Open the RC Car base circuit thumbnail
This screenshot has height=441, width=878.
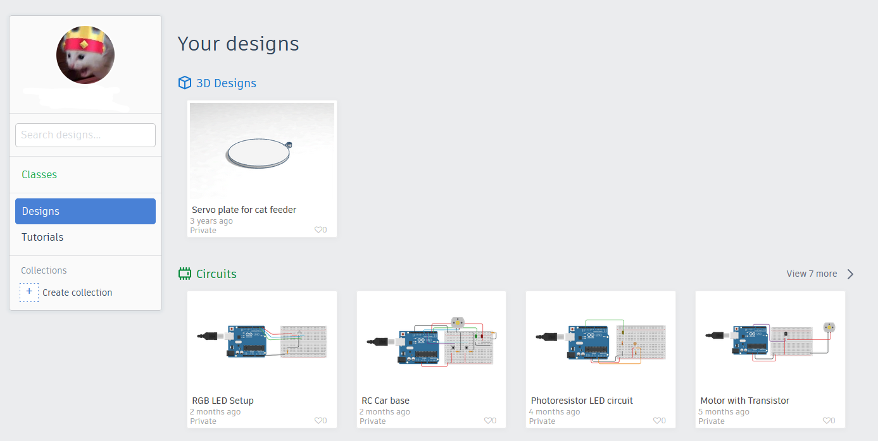point(432,342)
